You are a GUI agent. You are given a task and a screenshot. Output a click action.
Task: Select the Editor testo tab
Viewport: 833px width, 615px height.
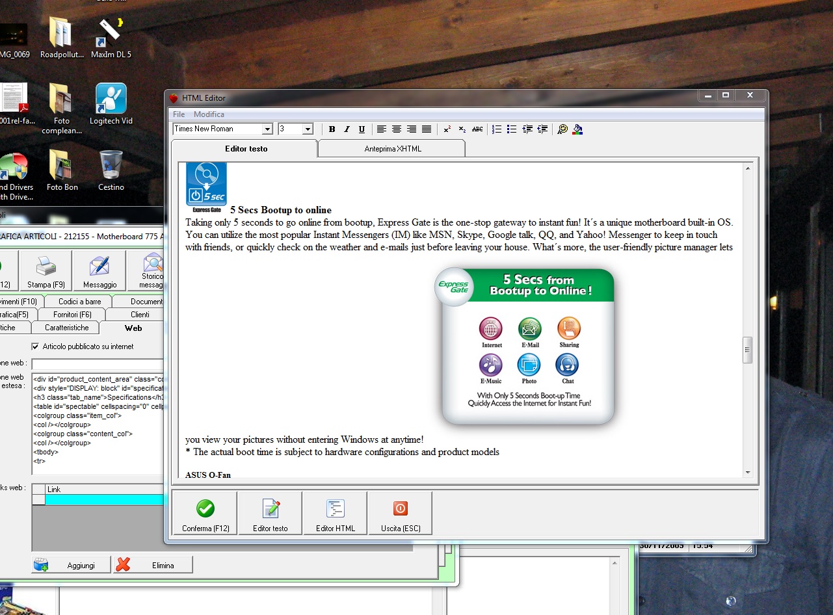pyautogui.click(x=246, y=149)
